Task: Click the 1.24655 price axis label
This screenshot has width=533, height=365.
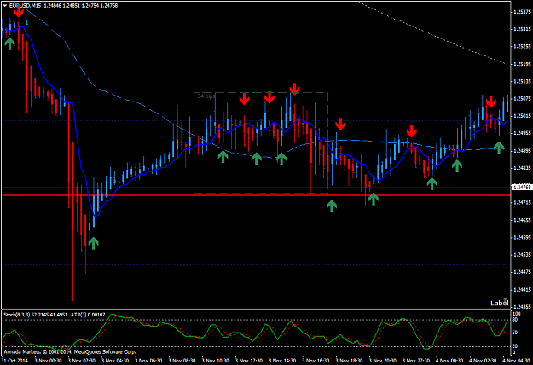Action: pos(522,220)
